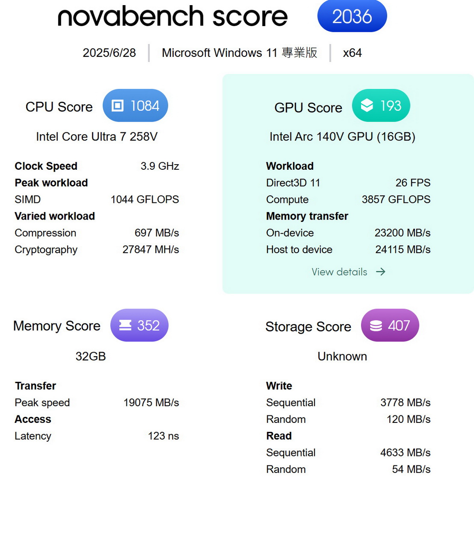Select the GPU Score 193 badge
Screen dimensions: 474x546
pyautogui.click(x=381, y=105)
